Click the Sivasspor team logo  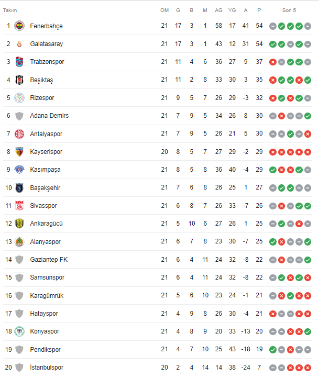[x=19, y=206]
